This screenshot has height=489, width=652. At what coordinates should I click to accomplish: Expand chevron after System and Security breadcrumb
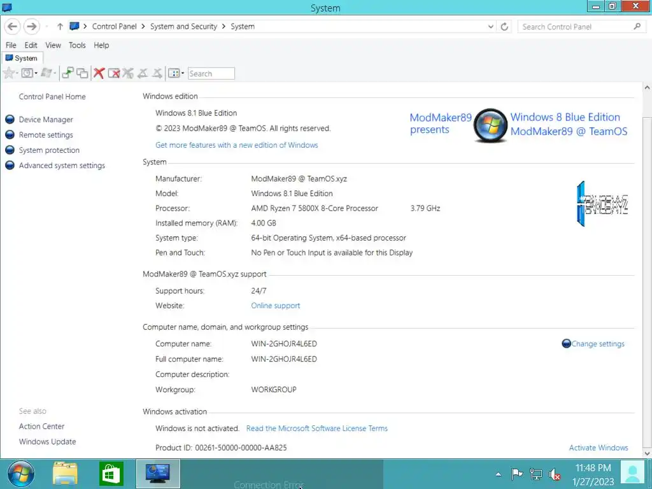[223, 26]
